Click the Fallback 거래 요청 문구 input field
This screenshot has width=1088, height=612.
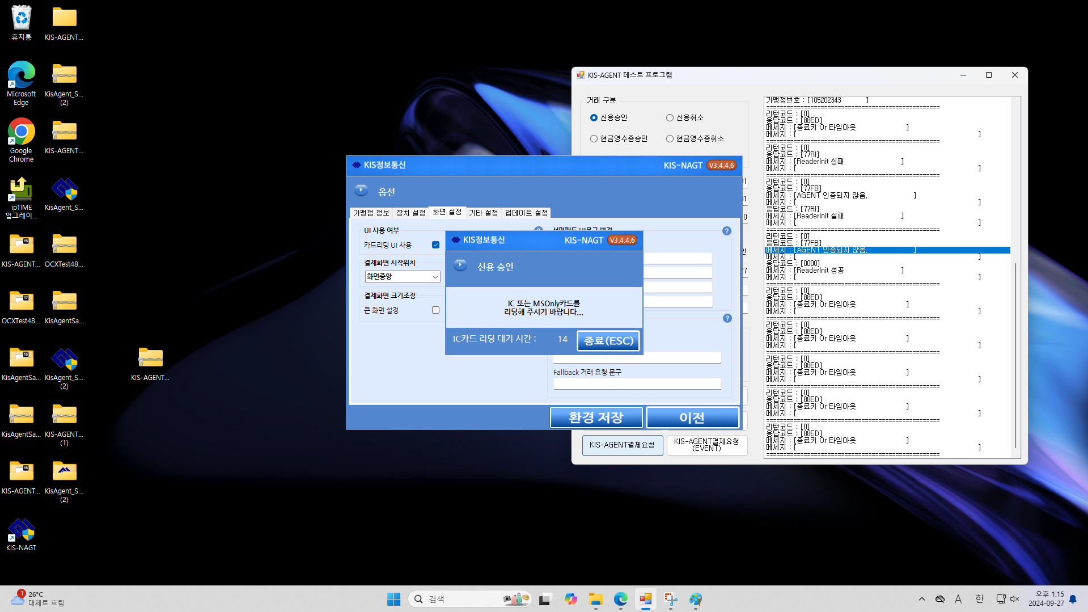tap(637, 384)
